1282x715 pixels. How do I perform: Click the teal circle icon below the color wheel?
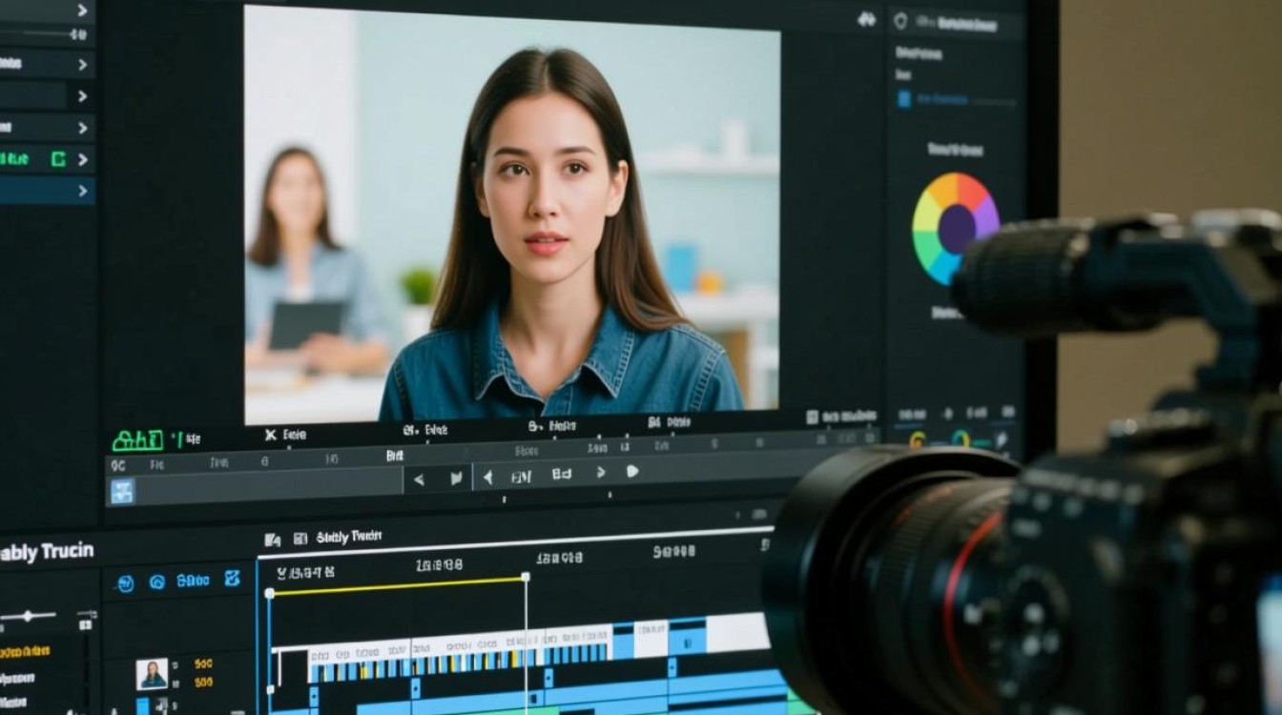point(960,439)
